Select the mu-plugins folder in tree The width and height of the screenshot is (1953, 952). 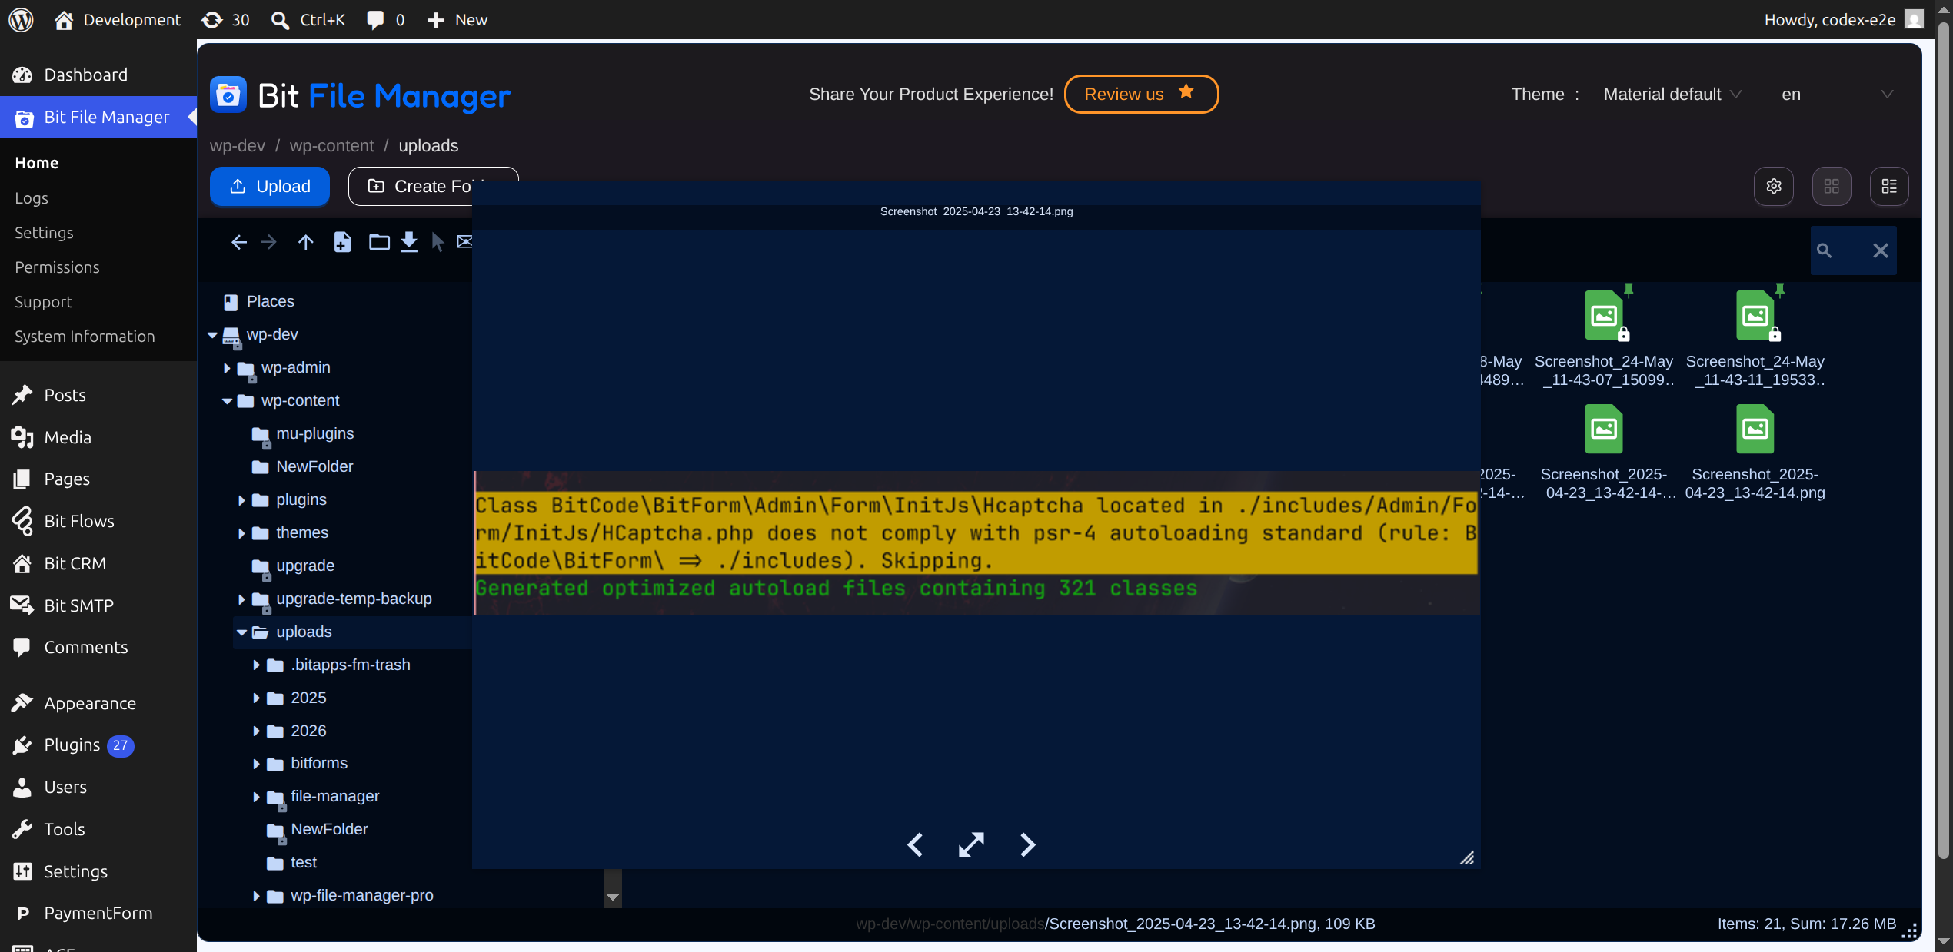click(x=314, y=434)
